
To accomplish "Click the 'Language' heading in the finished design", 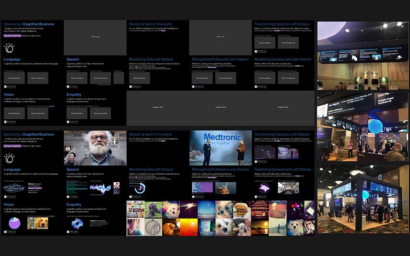I will (12, 169).
